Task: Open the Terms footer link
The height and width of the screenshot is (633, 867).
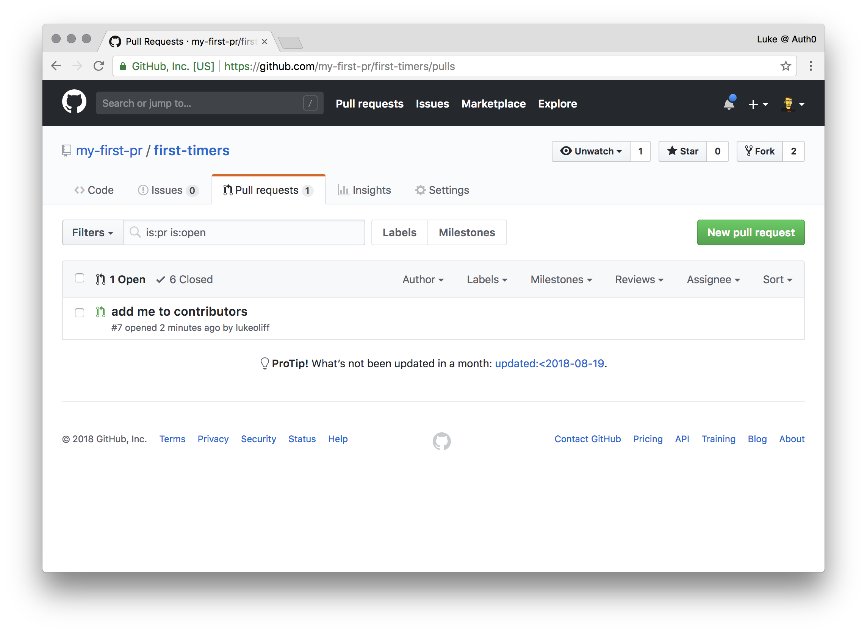Action: point(172,439)
